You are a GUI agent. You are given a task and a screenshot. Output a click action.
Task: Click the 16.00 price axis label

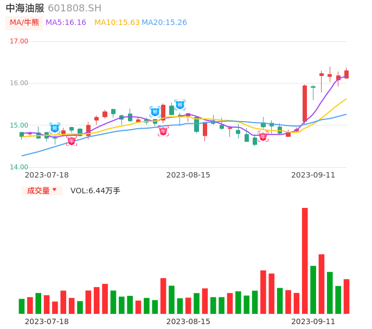(19, 83)
